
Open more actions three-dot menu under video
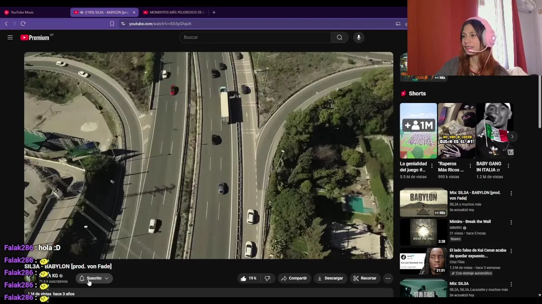(x=388, y=278)
